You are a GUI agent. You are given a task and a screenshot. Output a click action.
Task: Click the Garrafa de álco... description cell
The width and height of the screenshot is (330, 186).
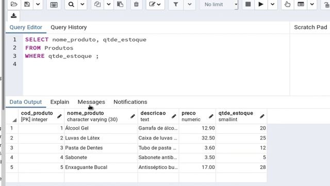[158, 128]
